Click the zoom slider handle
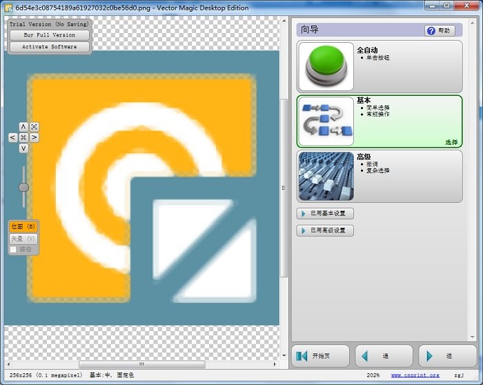The width and height of the screenshot is (483, 385). pyautogui.click(x=23, y=187)
